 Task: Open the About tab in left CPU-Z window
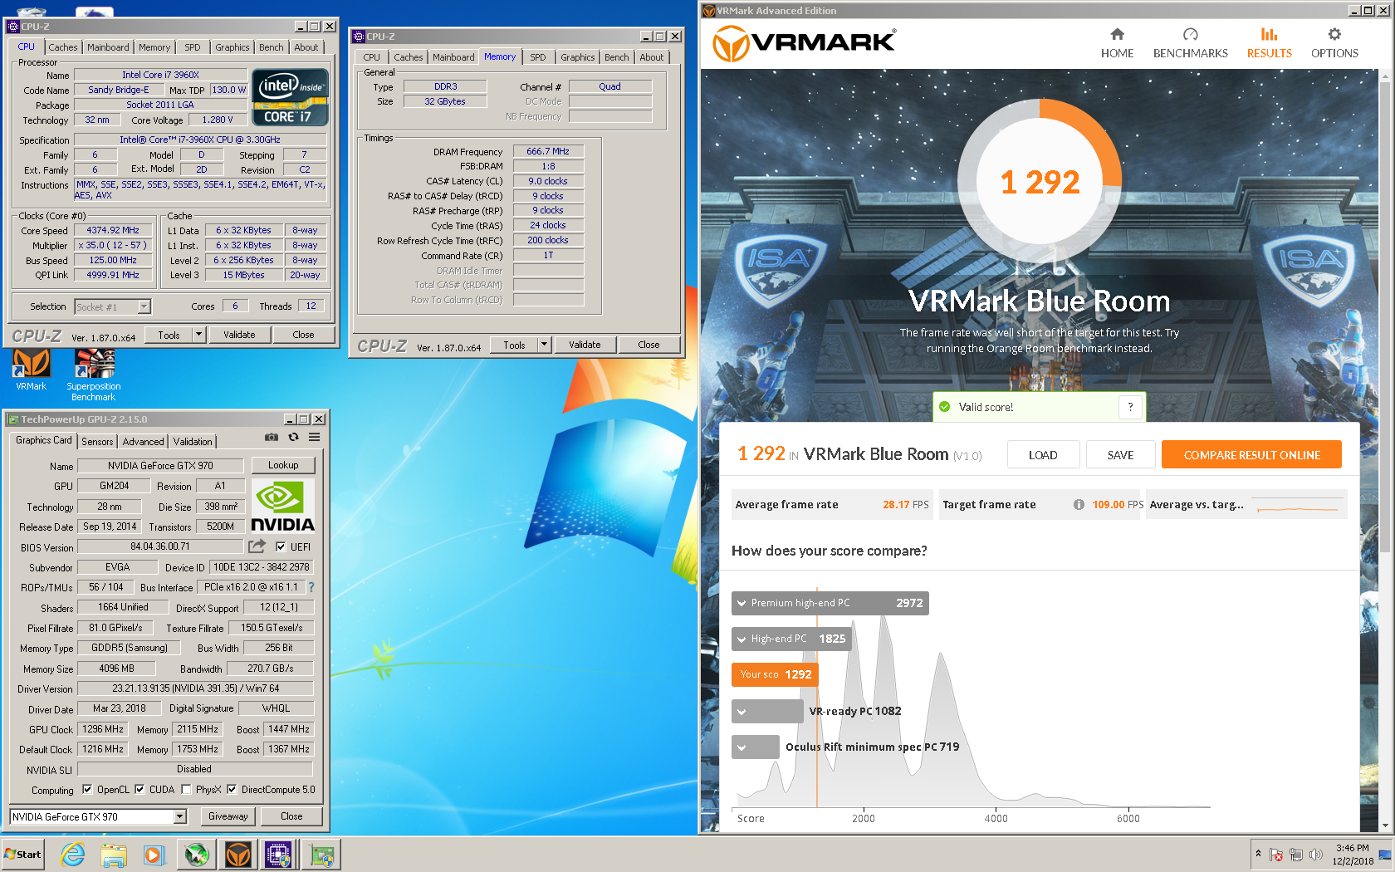tap(306, 47)
